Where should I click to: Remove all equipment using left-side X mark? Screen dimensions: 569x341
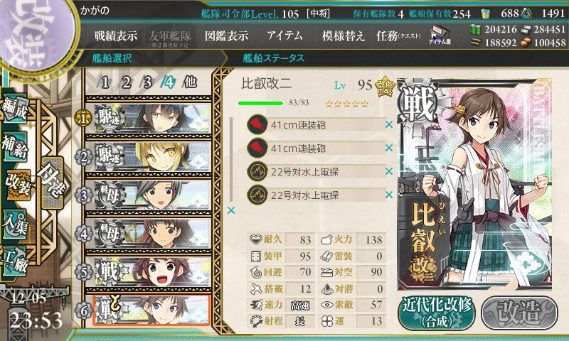click(x=230, y=210)
